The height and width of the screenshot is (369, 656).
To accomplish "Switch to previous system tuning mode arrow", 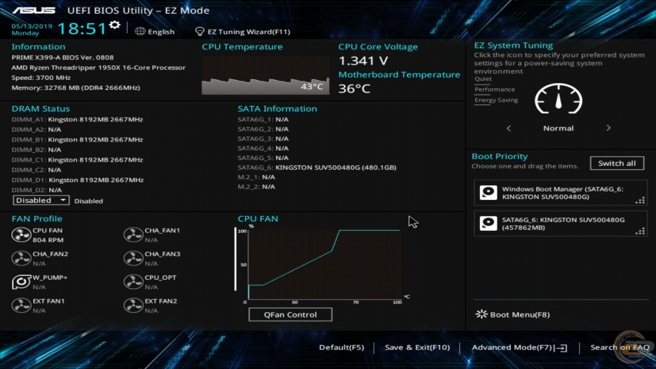I will coord(508,128).
